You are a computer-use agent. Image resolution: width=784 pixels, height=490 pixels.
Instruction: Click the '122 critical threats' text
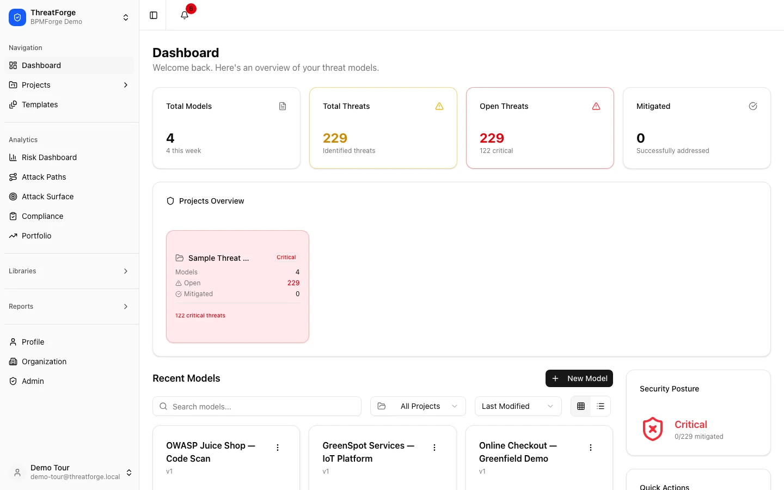tap(200, 315)
